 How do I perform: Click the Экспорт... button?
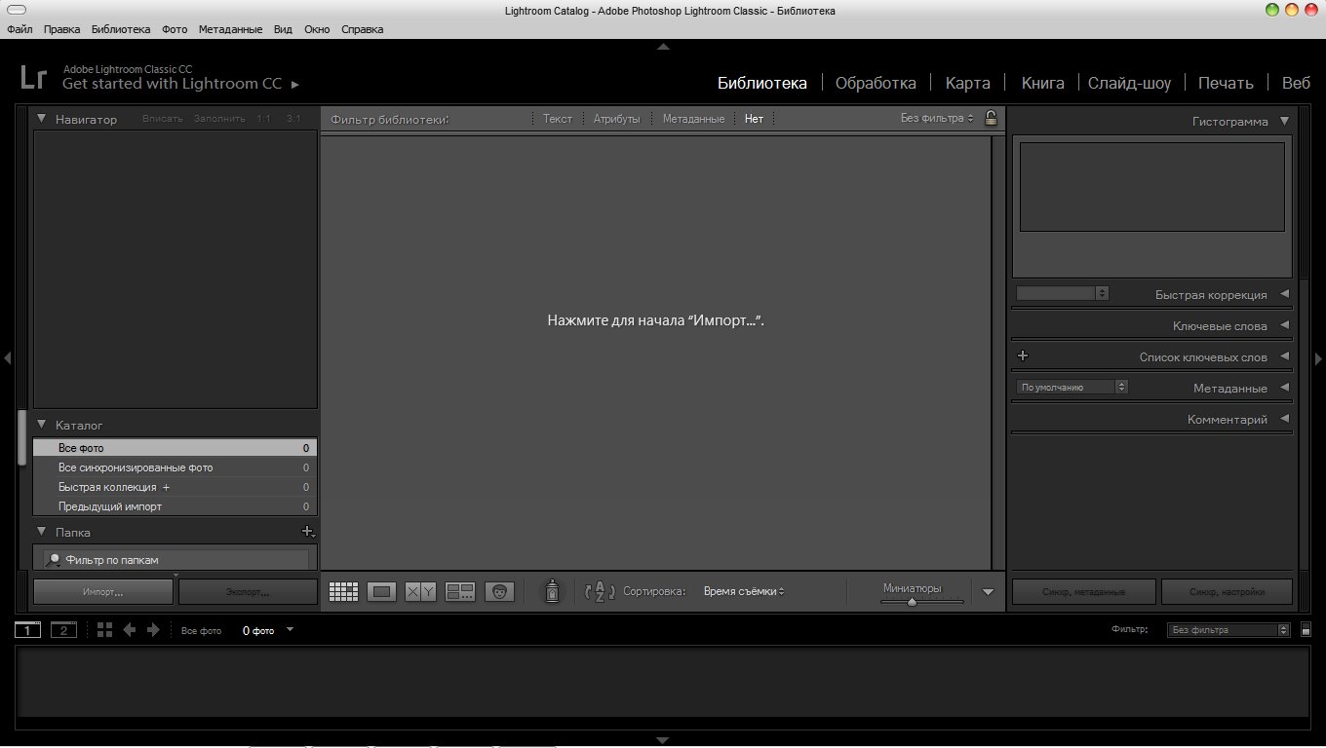tap(248, 591)
